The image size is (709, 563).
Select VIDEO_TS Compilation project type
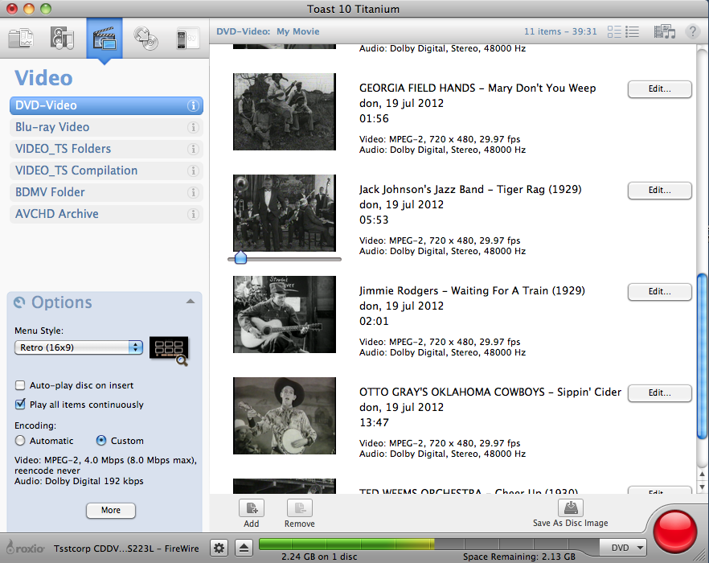click(x=106, y=171)
